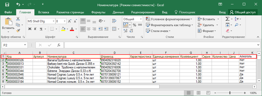262x96 pixels.
Task: Align text to the middle vertically
Action: point(88,21)
